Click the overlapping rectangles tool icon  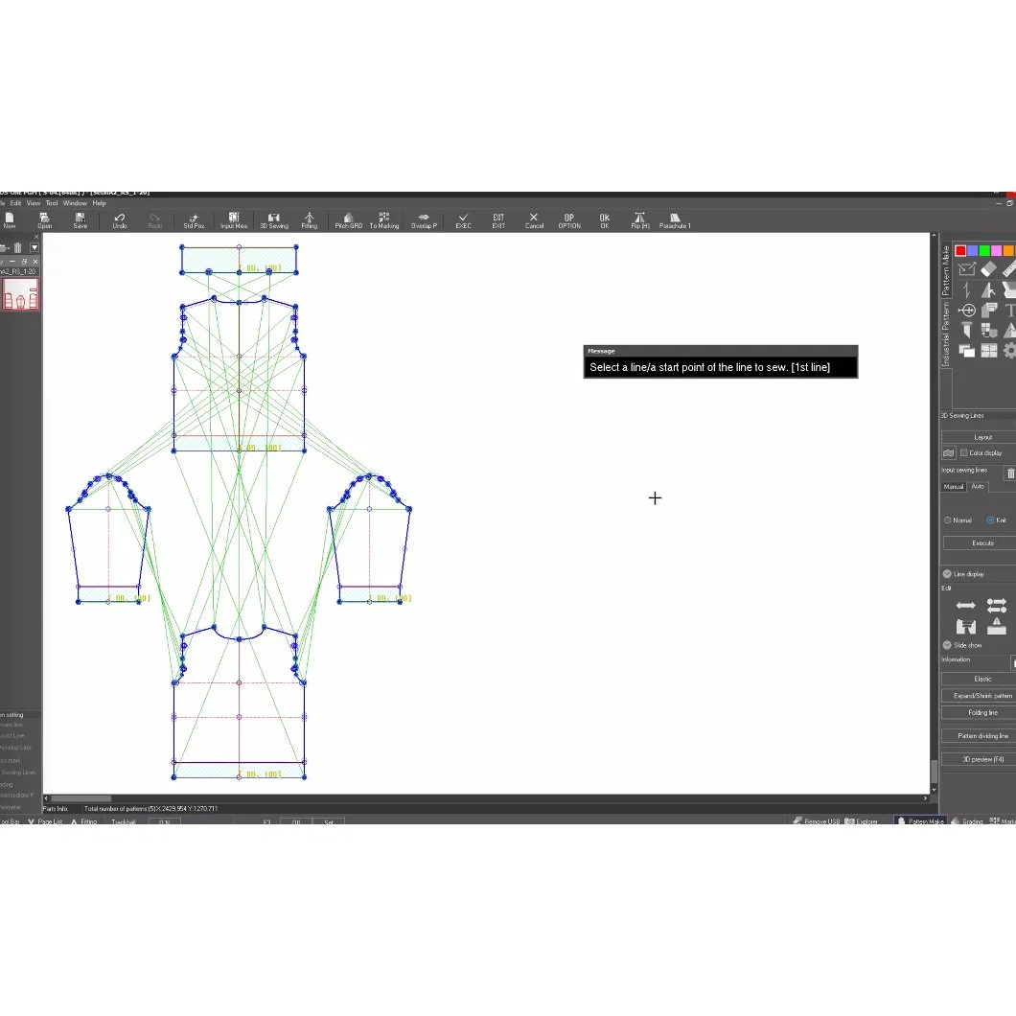[967, 351]
